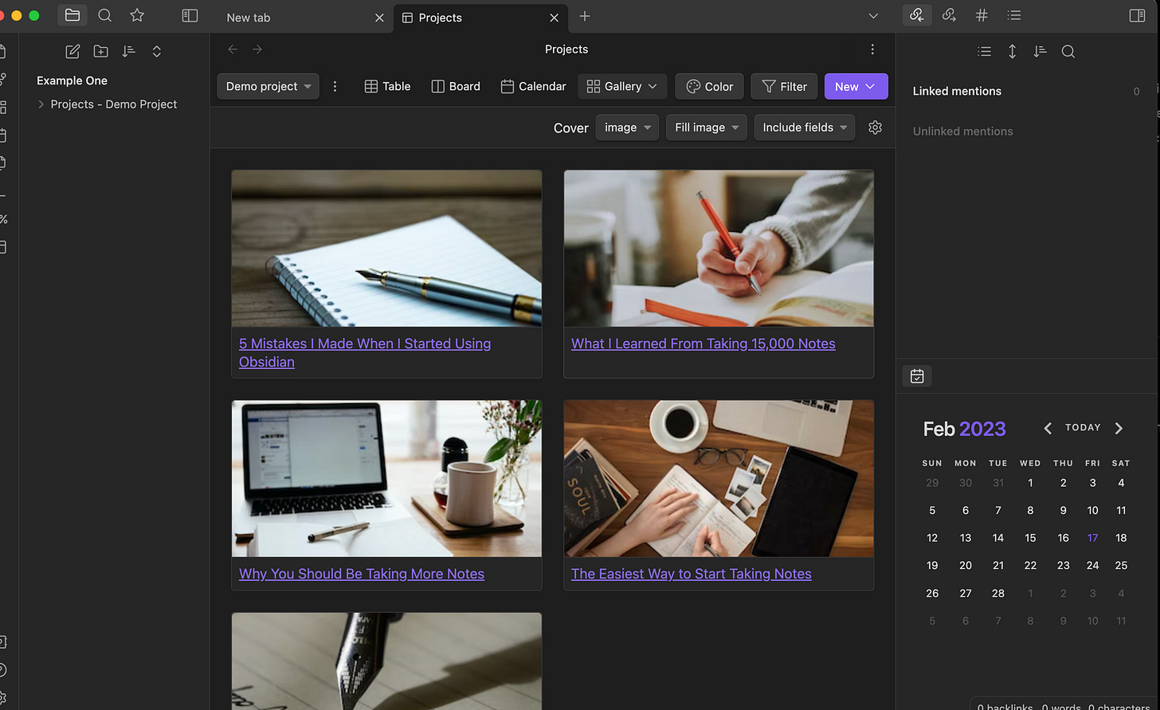Open gallery settings gear icon
1160x710 pixels.
pos(875,127)
